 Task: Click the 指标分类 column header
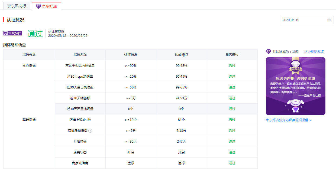click(29, 55)
